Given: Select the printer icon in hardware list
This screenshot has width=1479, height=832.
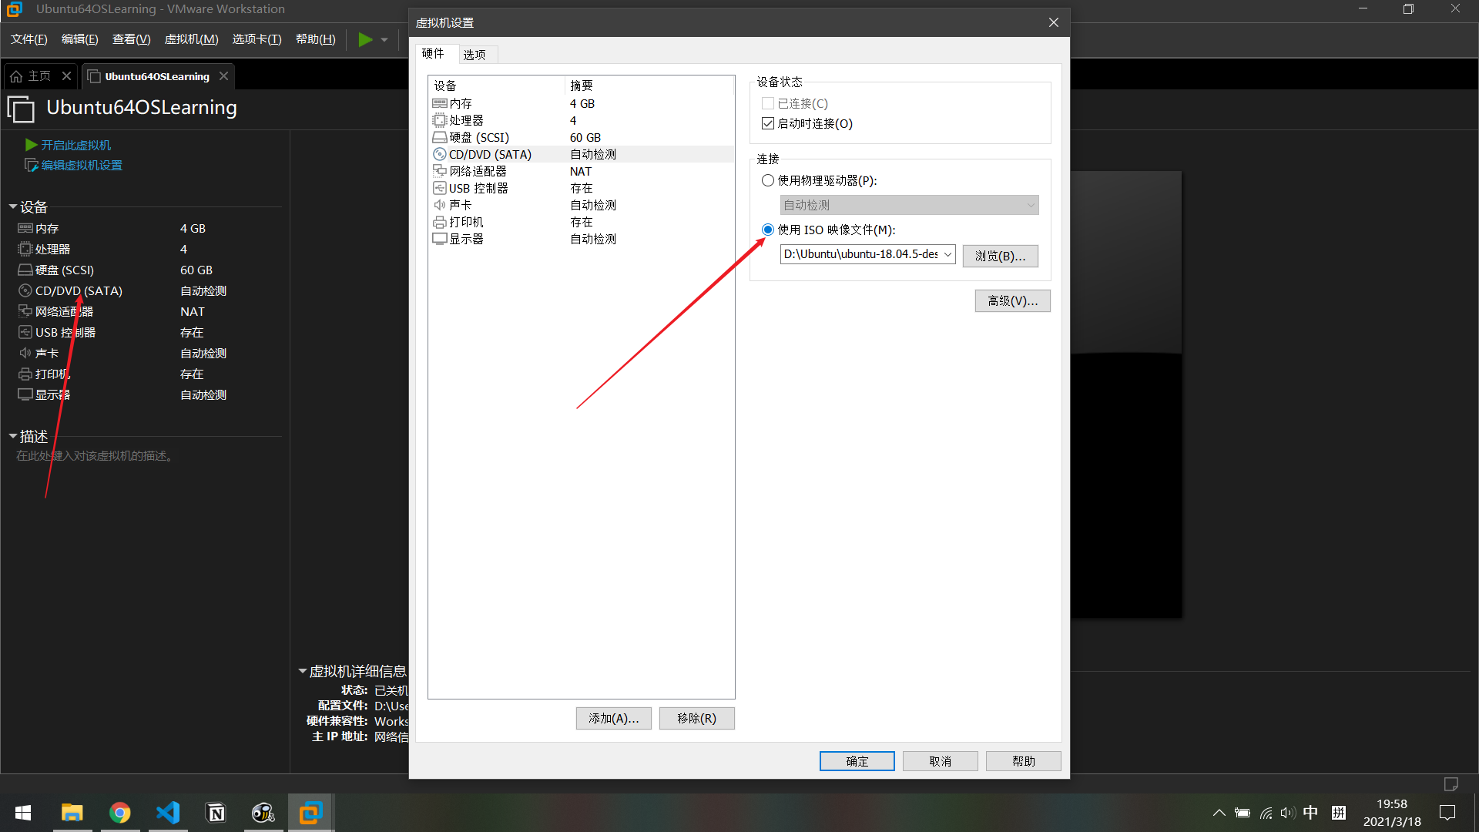Looking at the screenshot, I should pos(440,222).
